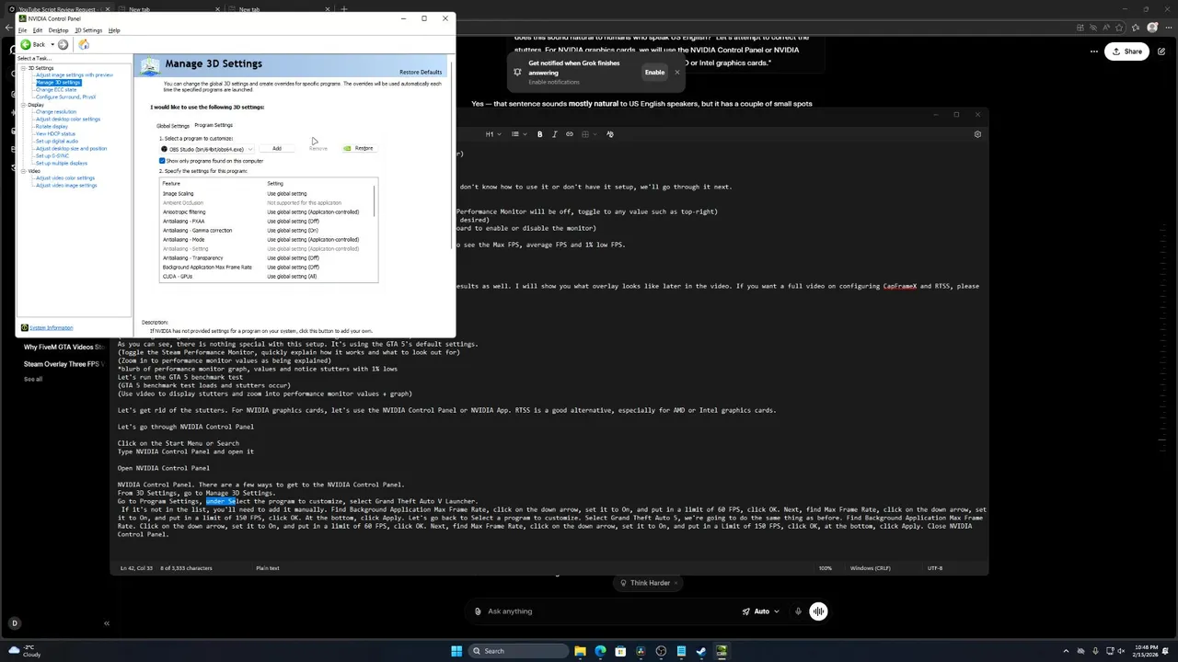This screenshot has height=662, width=1178.
Task: Click the Share button in Grok
Action: [x=1126, y=51]
